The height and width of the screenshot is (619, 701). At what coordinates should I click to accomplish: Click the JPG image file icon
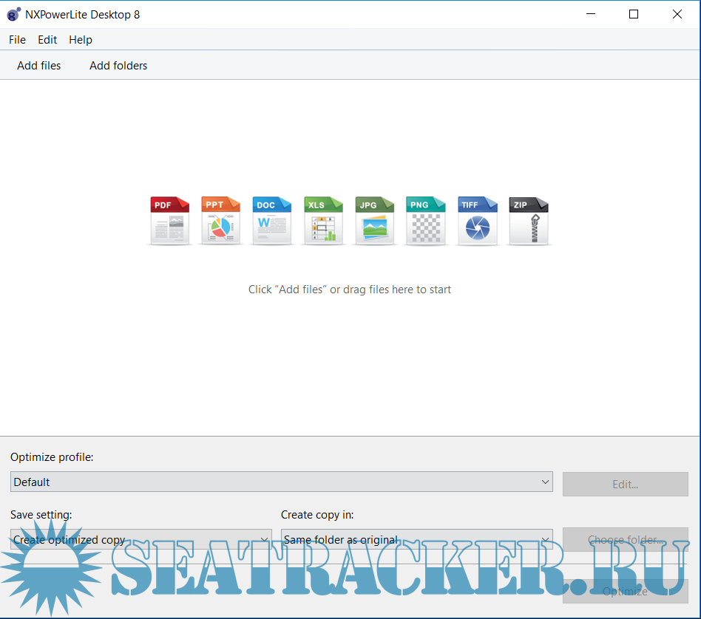coord(375,220)
